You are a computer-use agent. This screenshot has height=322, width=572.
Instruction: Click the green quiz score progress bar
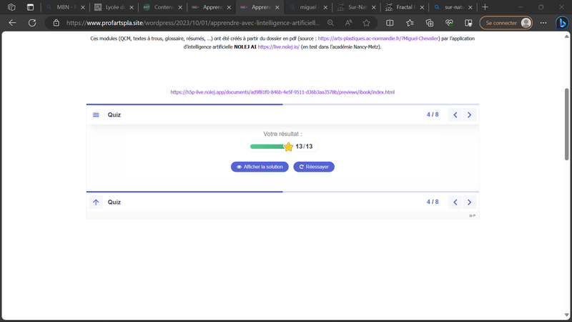[267, 147]
